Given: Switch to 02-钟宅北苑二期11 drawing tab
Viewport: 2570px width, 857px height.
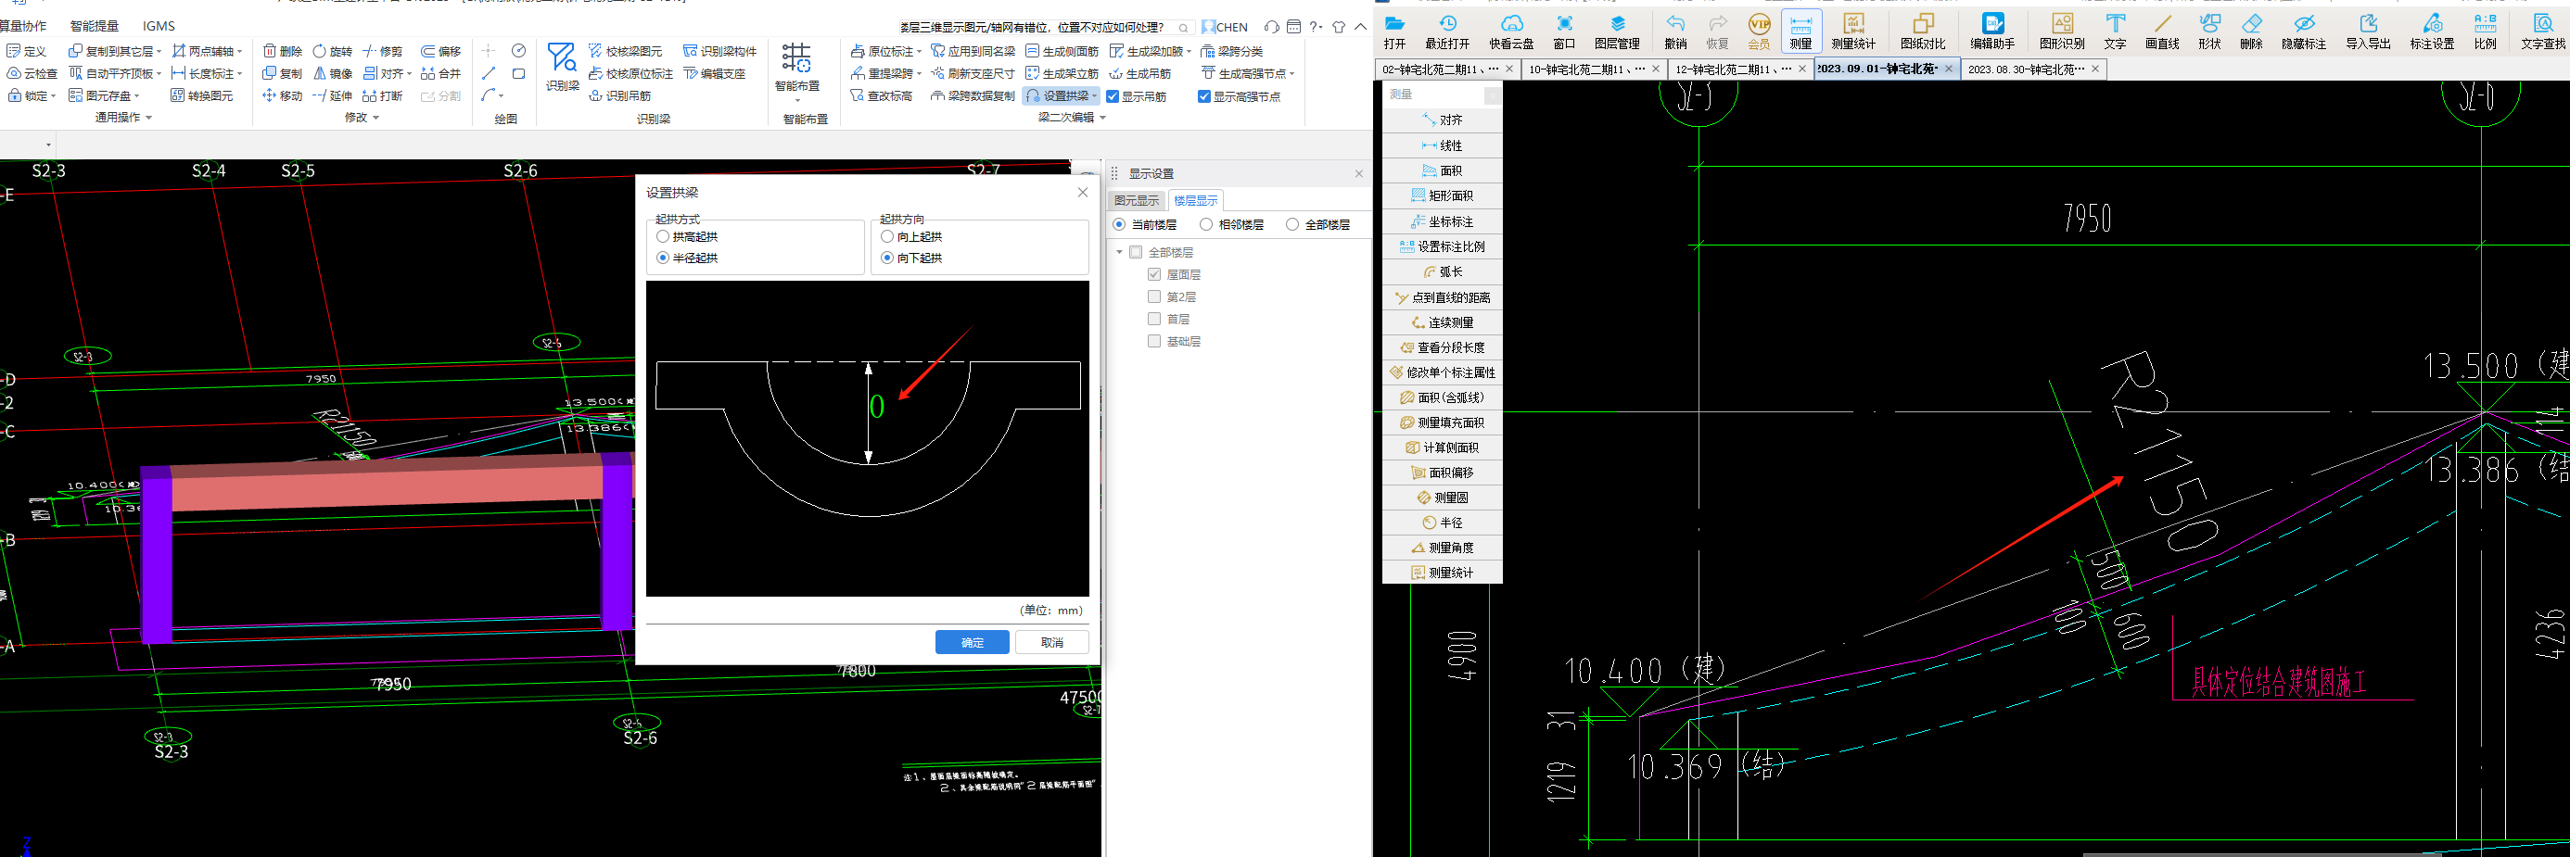Looking at the screenshot, I should (1447, 69).
